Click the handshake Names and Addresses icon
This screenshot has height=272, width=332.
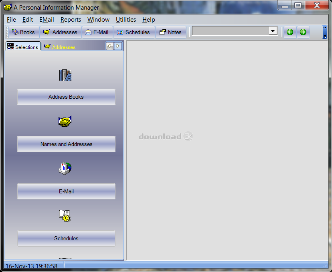(65, 122)
